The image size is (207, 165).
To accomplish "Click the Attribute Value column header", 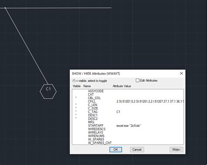I will pyautogui.click(x=122, y=86).
